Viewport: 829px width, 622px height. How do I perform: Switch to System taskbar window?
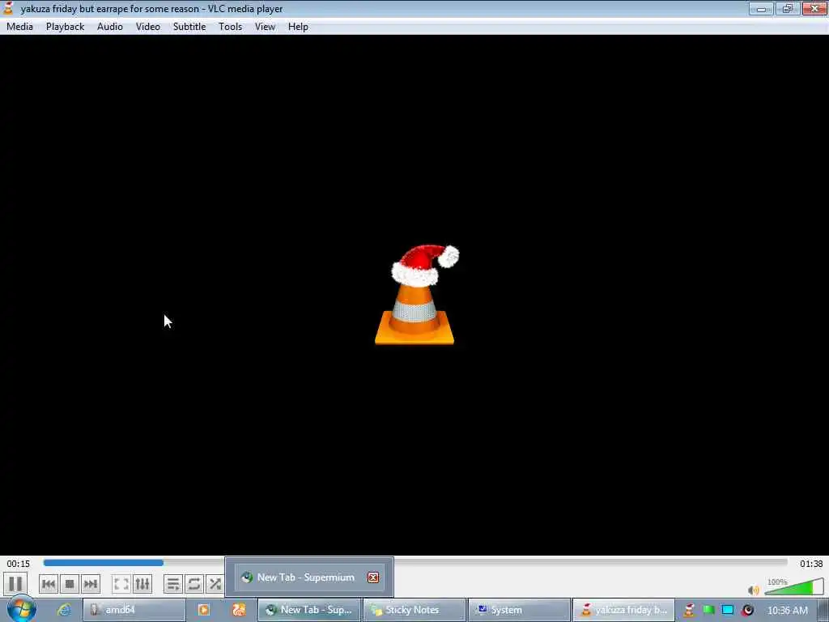pos(519,610)
